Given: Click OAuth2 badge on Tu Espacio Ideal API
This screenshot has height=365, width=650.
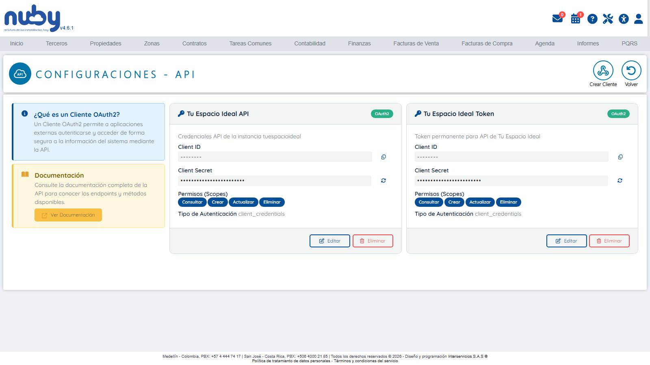Looking at the screenshot, I should pos(382,114).
